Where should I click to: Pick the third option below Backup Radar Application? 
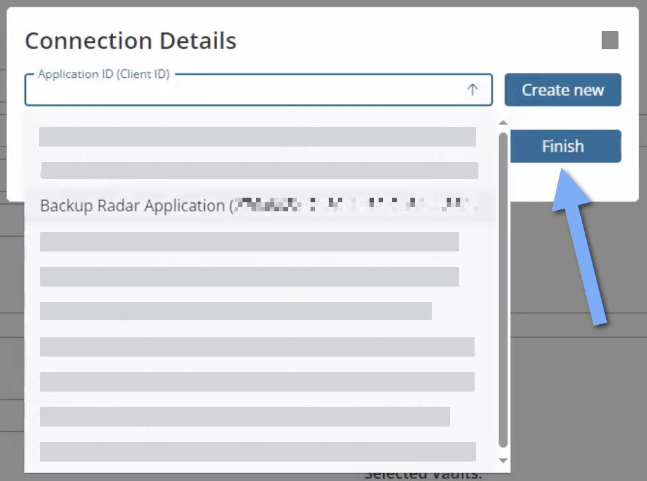236,311
